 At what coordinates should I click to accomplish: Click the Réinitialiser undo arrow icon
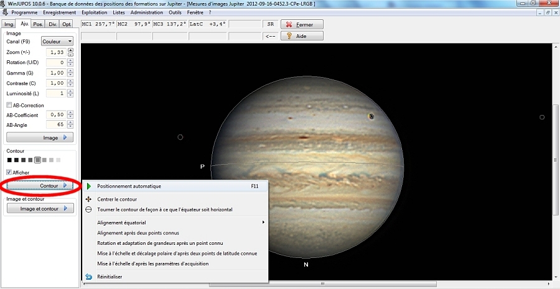click(x=89, y=277)
